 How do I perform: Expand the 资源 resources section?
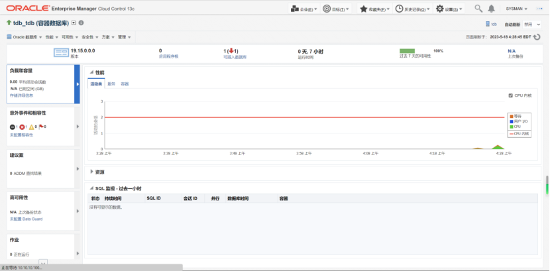[x=92, y=172]
